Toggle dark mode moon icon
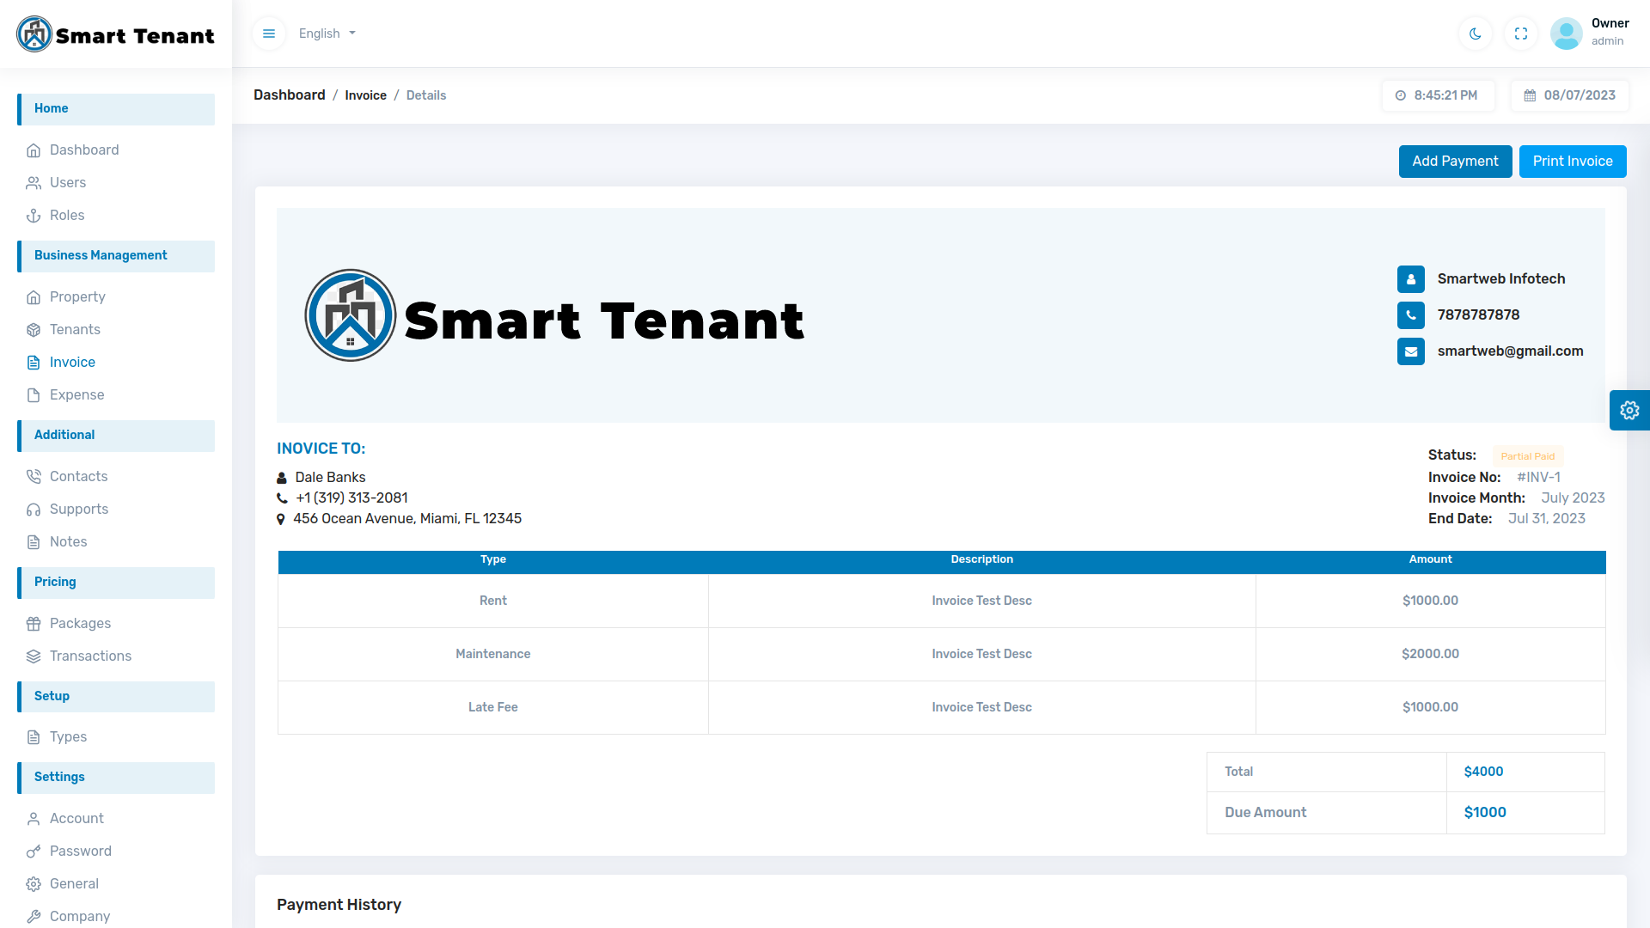This screenshot has height=928, width=1650. [x=1476, y=34]
